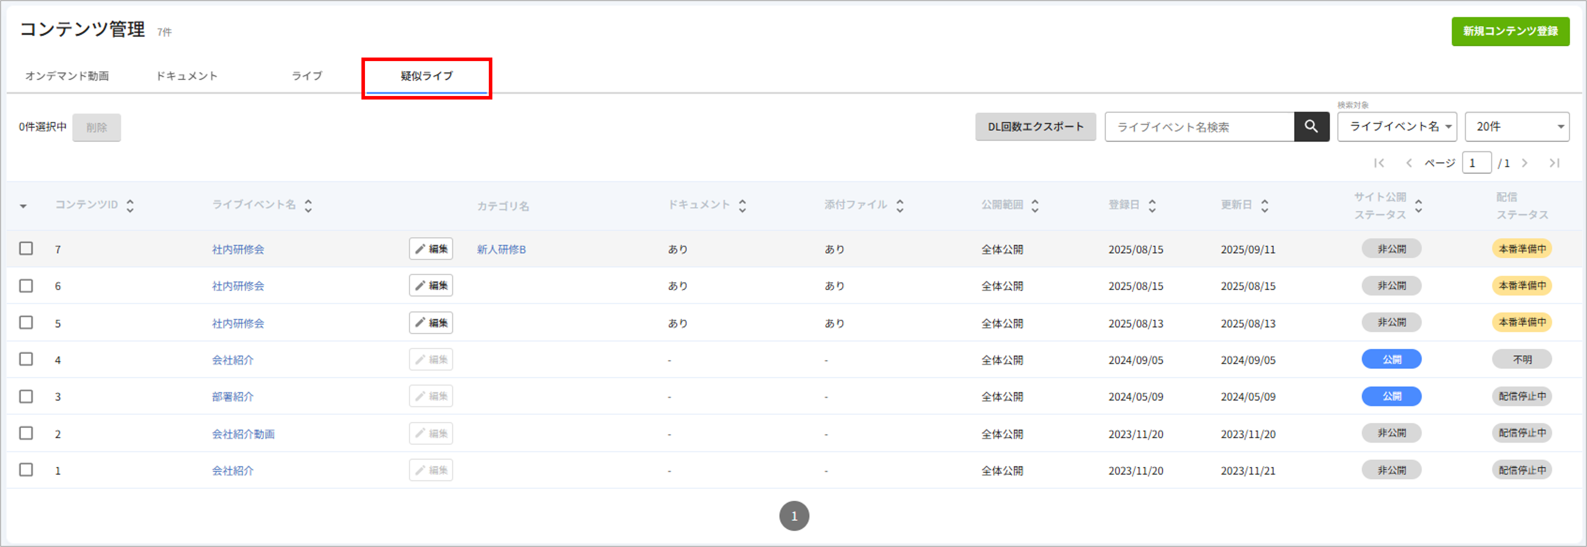Open 新人研修B category link
Viewport: 1587px width, 547px height.
(x=501, y=250)
